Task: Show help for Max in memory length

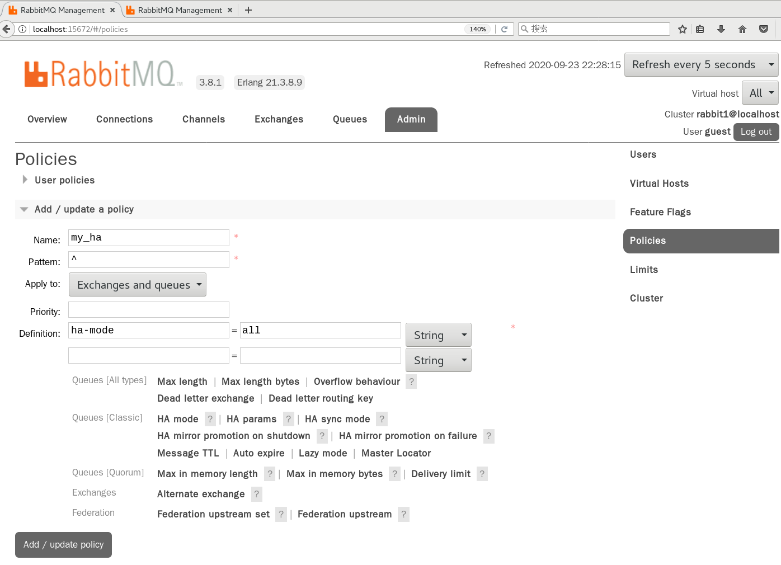Action: (x=270, y=474)
